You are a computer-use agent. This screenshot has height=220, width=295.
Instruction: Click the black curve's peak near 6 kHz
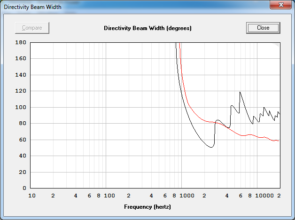pyautogui.click(x=240, y=92)
